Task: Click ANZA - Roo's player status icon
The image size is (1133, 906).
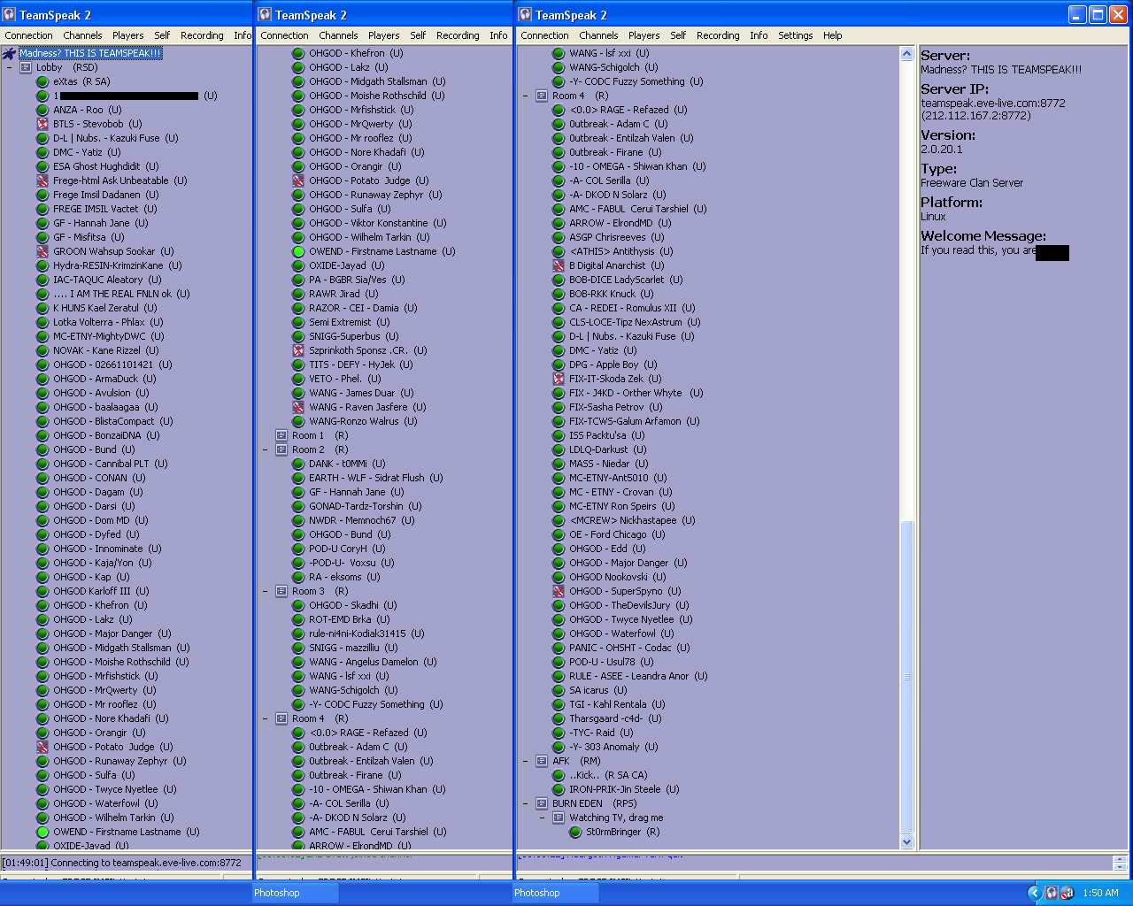Action: click(x=42, y=110)
